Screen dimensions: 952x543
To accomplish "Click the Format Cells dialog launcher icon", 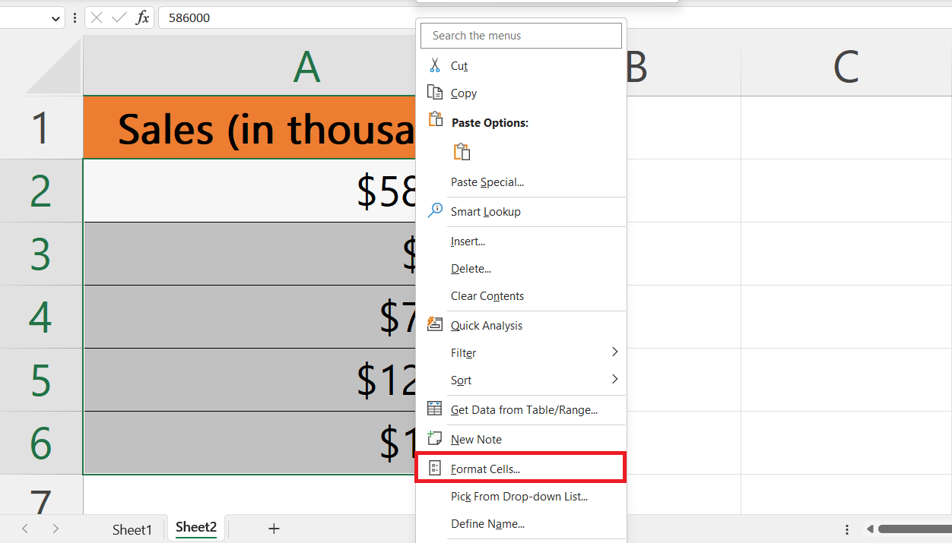I will (x=434, y=466).
